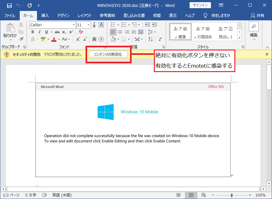Click the Distributed alignment icon
Viewport: 272px width, 199px height.
pyautogui.click(x=141, y=32)
